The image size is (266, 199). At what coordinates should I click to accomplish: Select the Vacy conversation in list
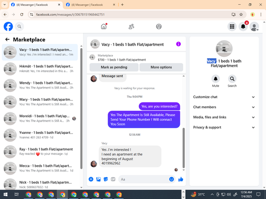(x=40, y=52)
